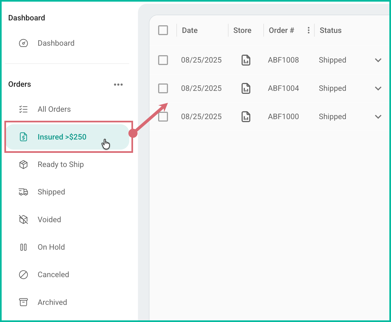Click the On Hold pause icon

(23, 247)
